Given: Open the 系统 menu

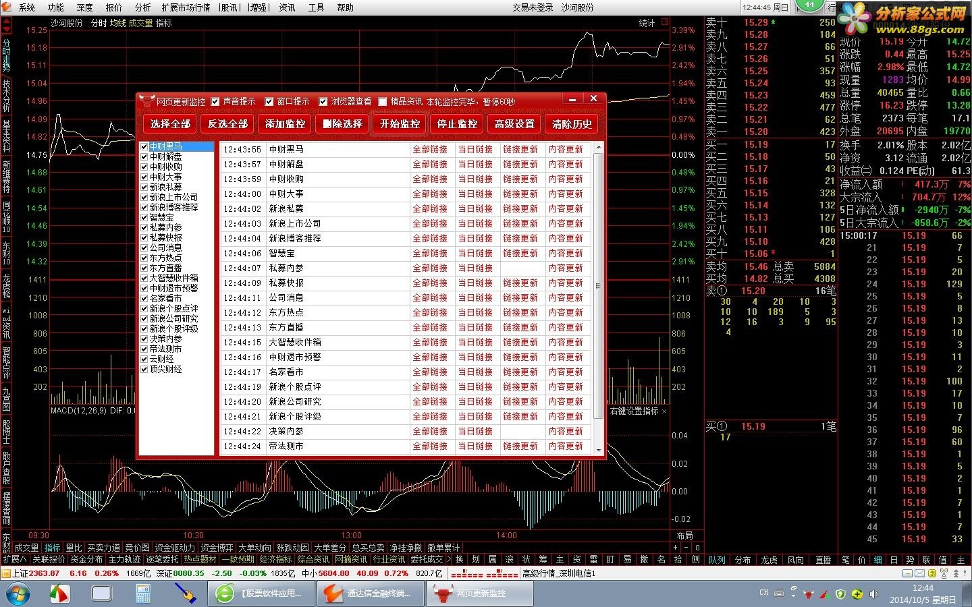Looking at the screenshot, I should click(27, 7).
